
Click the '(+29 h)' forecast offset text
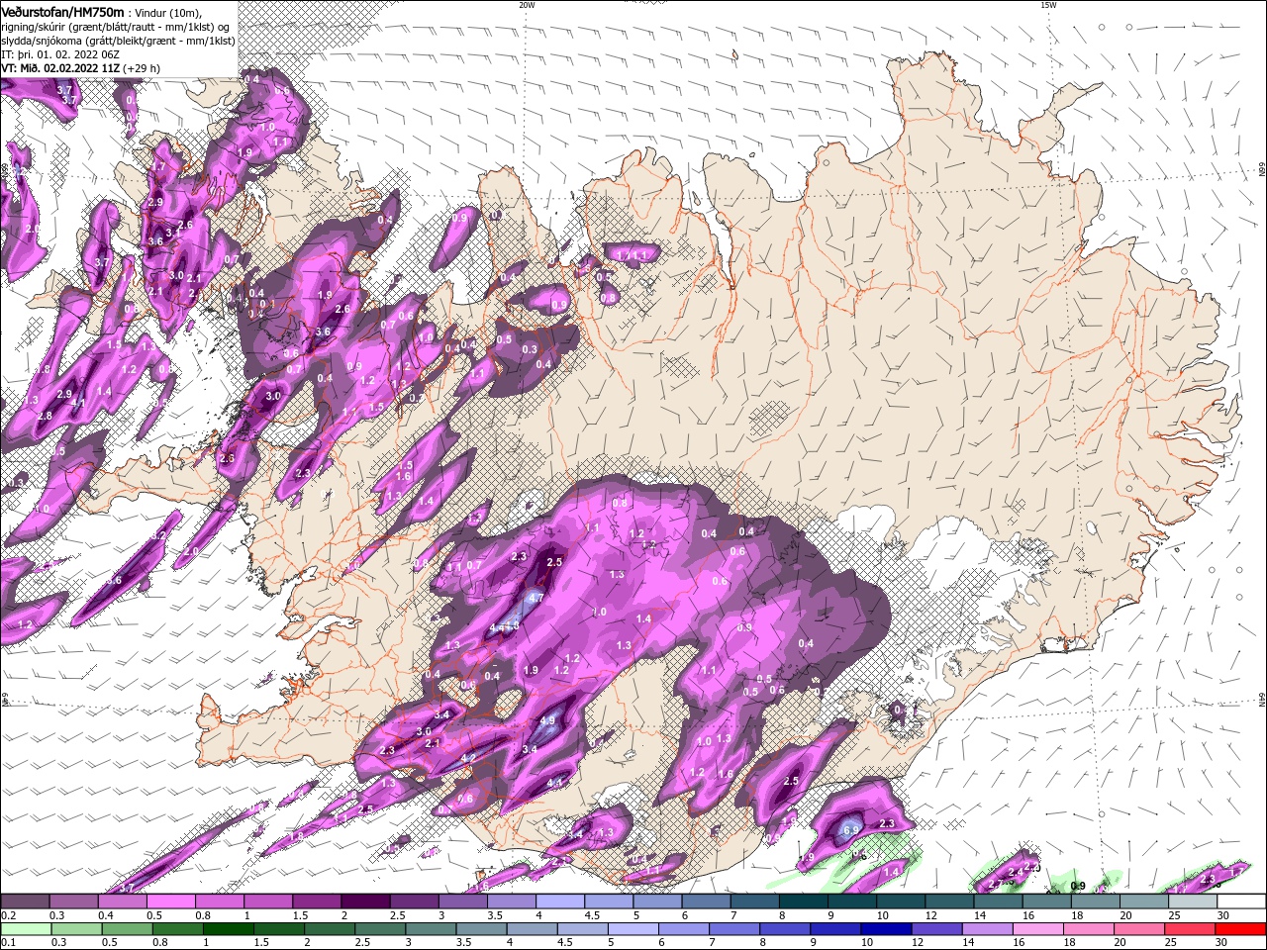[x=143, y=68]
